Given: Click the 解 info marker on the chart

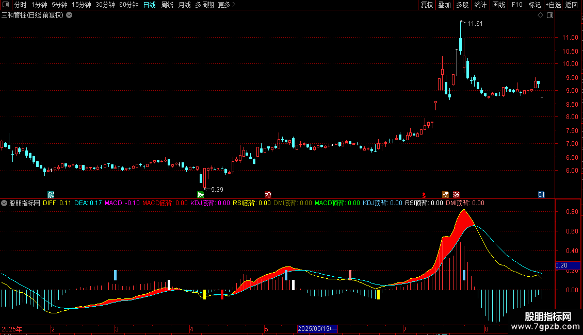Looking at the screenshot, I should pos(51,195).
